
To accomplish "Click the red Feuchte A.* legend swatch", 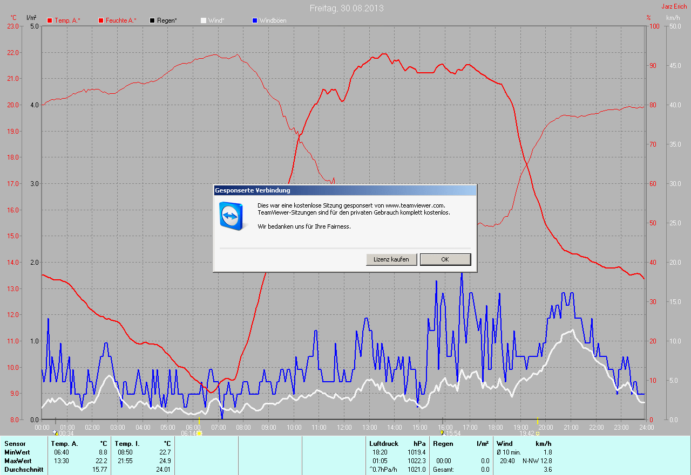I will (x=101, y=20).
